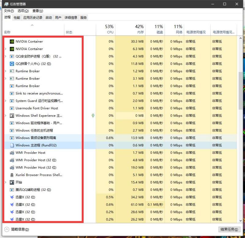Expand the QQ安全防护进程 (Q盾) group
The width and height of the screenshot is (245, 238).
point(6,56)
